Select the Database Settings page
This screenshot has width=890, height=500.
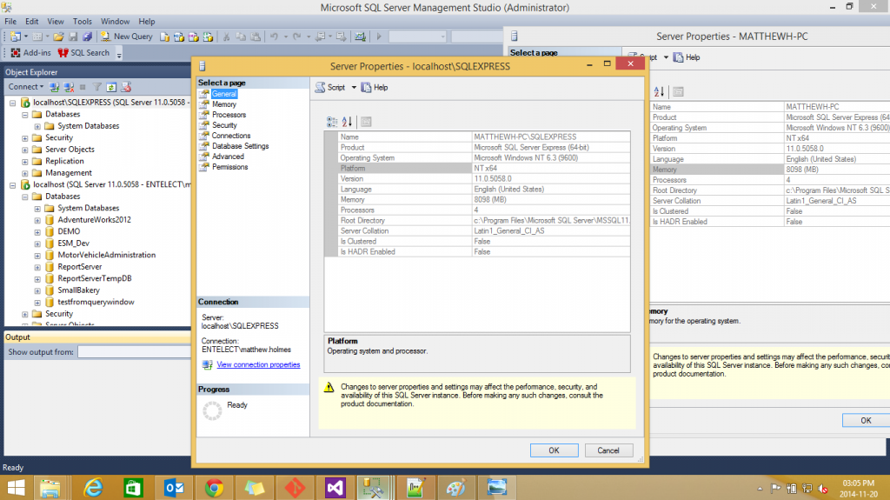[240, 146]
